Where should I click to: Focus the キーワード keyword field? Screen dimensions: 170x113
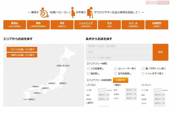(x=119, y=58)
